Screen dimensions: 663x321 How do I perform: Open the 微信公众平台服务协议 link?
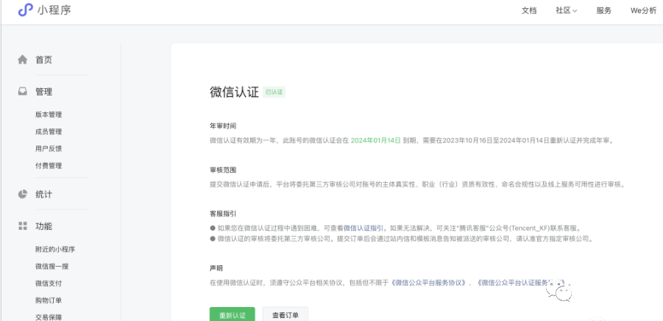click(x=432, y=282)
